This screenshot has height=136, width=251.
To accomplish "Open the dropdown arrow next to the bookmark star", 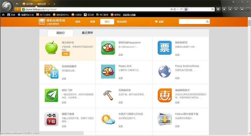I will pos(177,10).
